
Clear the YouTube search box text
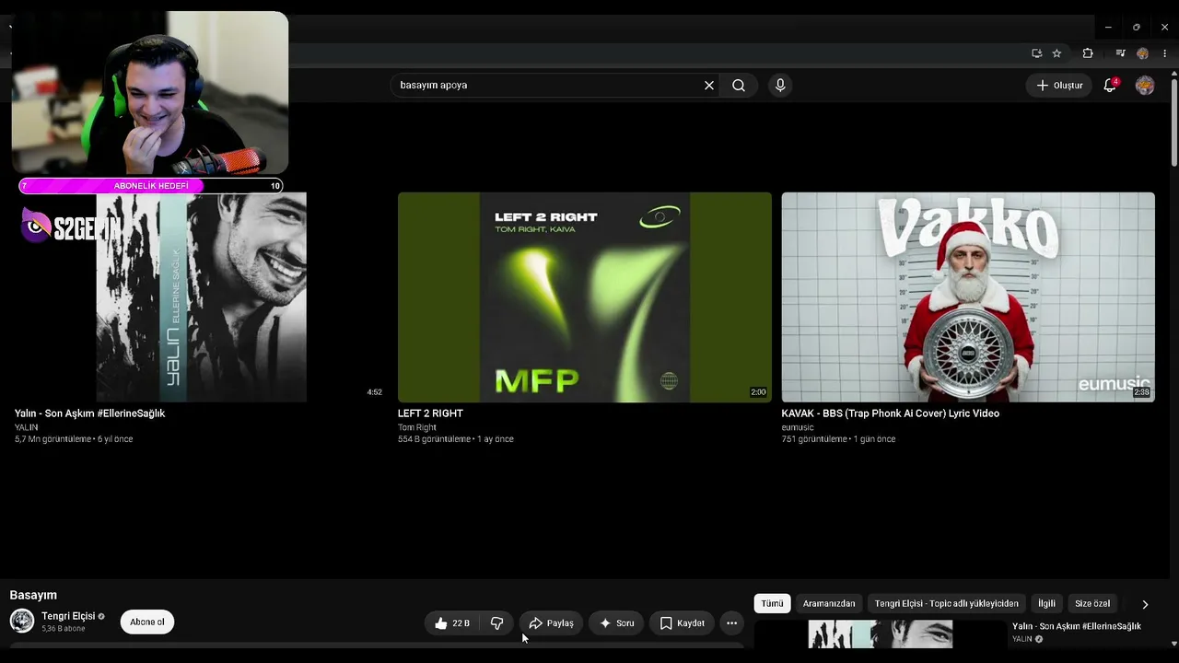tap(709, 86)
